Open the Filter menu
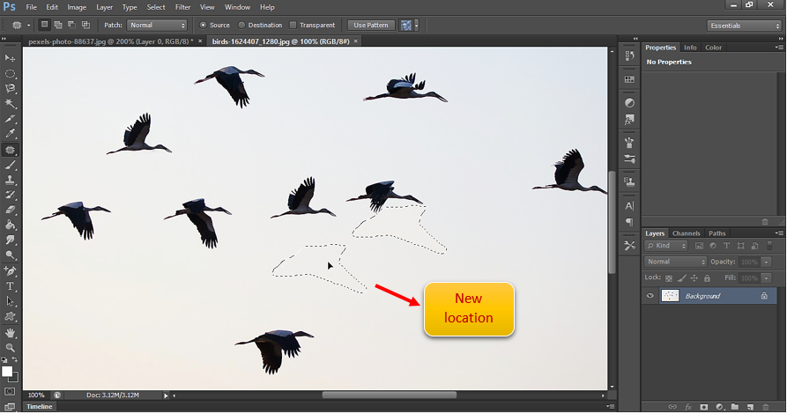The image size is (787, 414). coord(182,7)
